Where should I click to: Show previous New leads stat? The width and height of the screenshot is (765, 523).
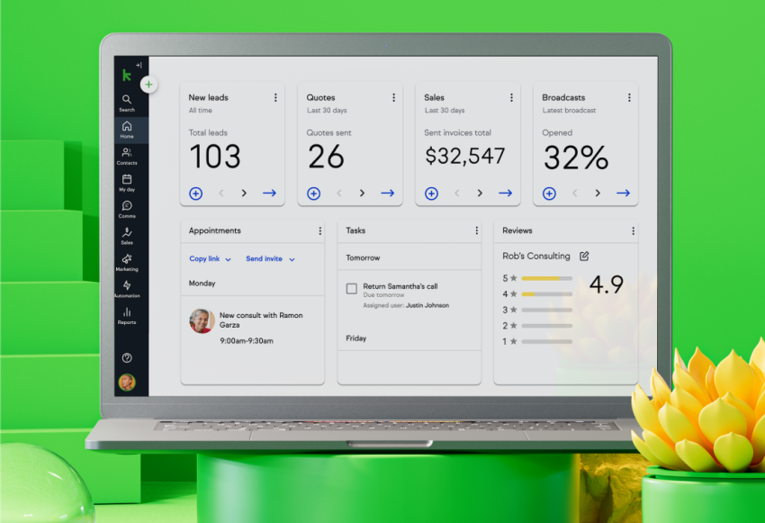[221, 194]
